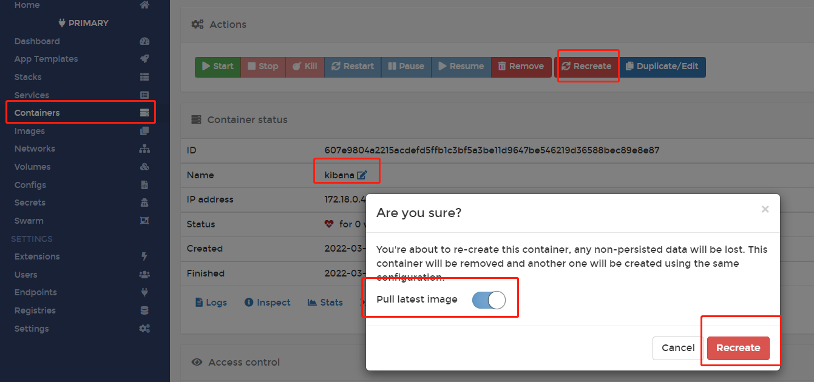Click the Extensions bolt icon in sidebar
Viewport: 814px width, 382px height.
(x=144, y=256)
